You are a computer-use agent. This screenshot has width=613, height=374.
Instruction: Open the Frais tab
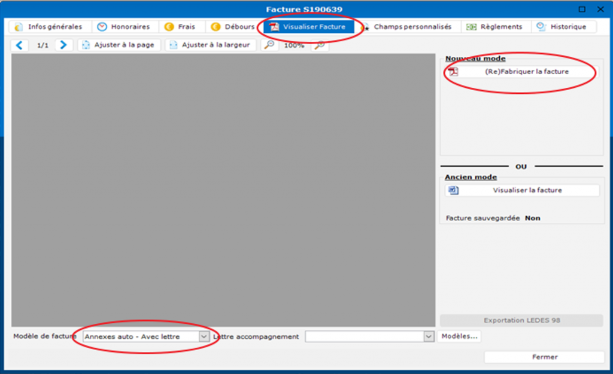click(181, 27)
